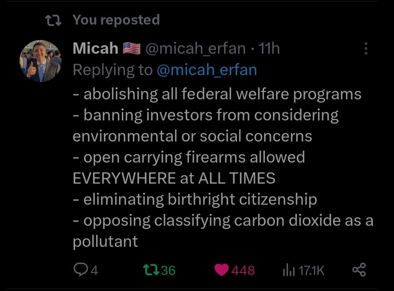
Task: Click the share icon on the post
Action: (358, 270)
